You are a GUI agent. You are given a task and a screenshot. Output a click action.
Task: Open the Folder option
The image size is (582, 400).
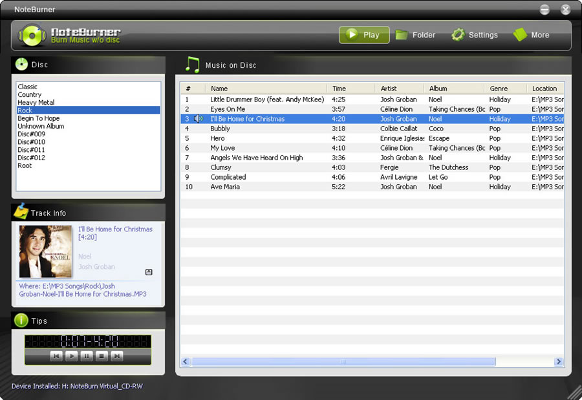click(415, 35)
